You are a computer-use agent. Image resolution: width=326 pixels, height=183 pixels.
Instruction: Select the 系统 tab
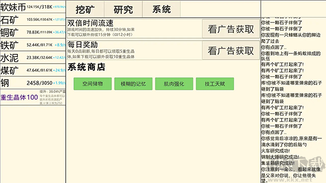pos(161,9)
